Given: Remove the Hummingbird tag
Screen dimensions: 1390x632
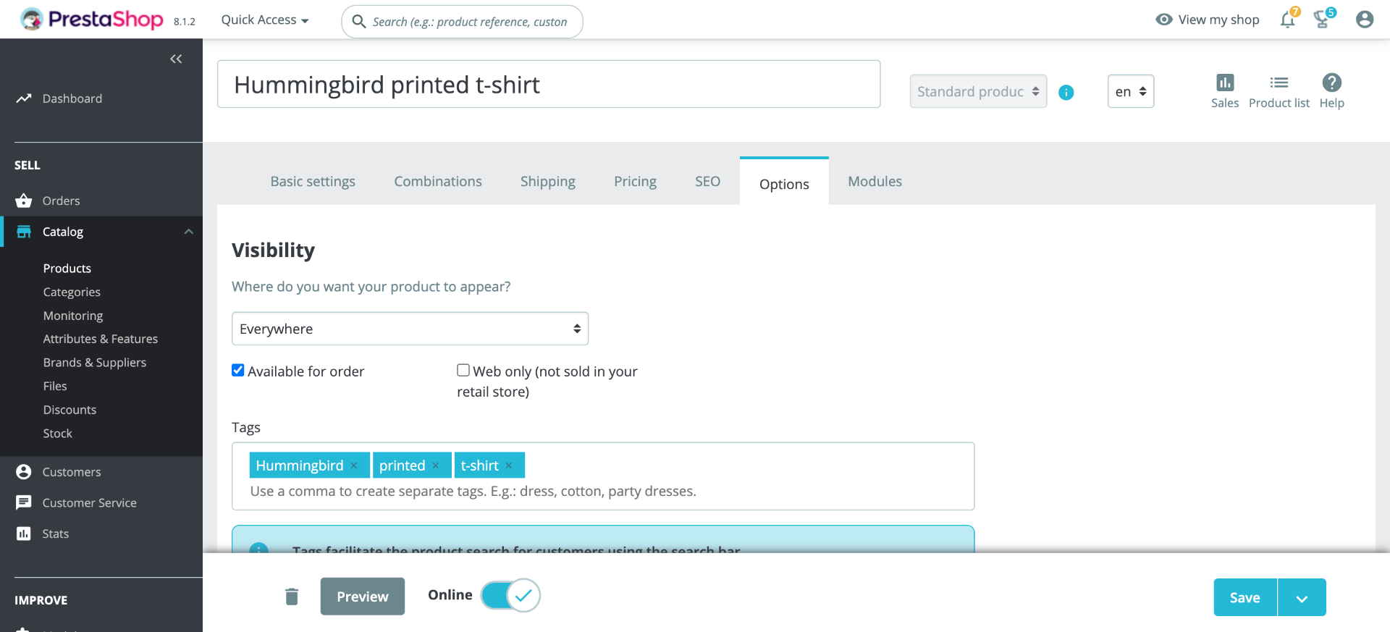Looking at the screenshot, I should (x=354, y=465).
